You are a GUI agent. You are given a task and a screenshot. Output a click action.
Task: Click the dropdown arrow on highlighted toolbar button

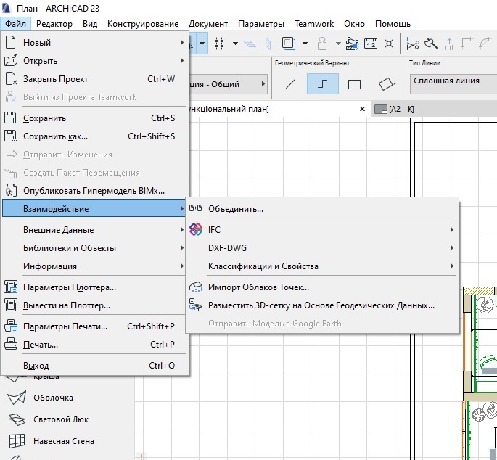[202, 43]
